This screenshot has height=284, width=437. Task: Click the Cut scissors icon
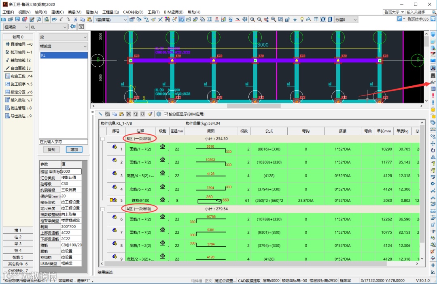click(x=75, y=19)
